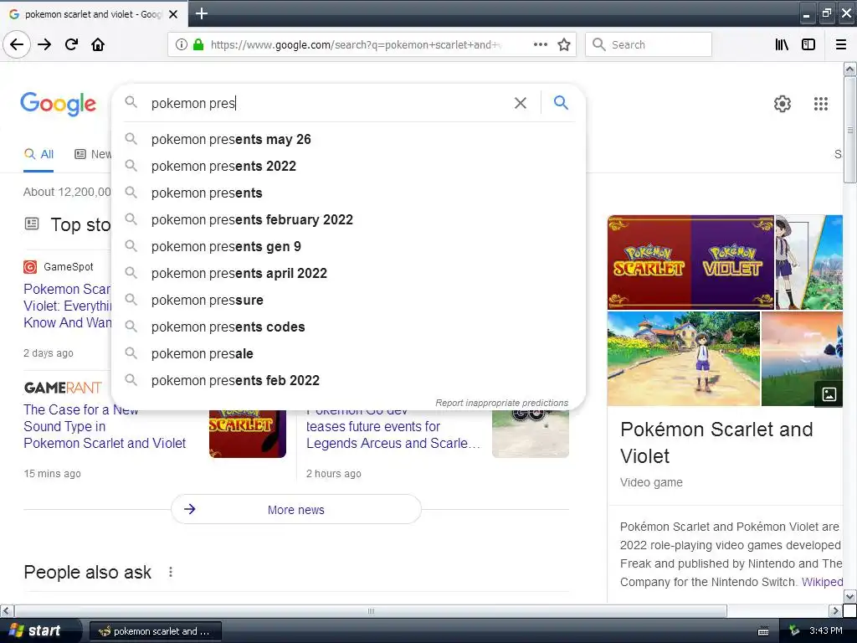Select the pokemon scarlet taskbar window button
The image size is (857, 643).
[155, 631]
